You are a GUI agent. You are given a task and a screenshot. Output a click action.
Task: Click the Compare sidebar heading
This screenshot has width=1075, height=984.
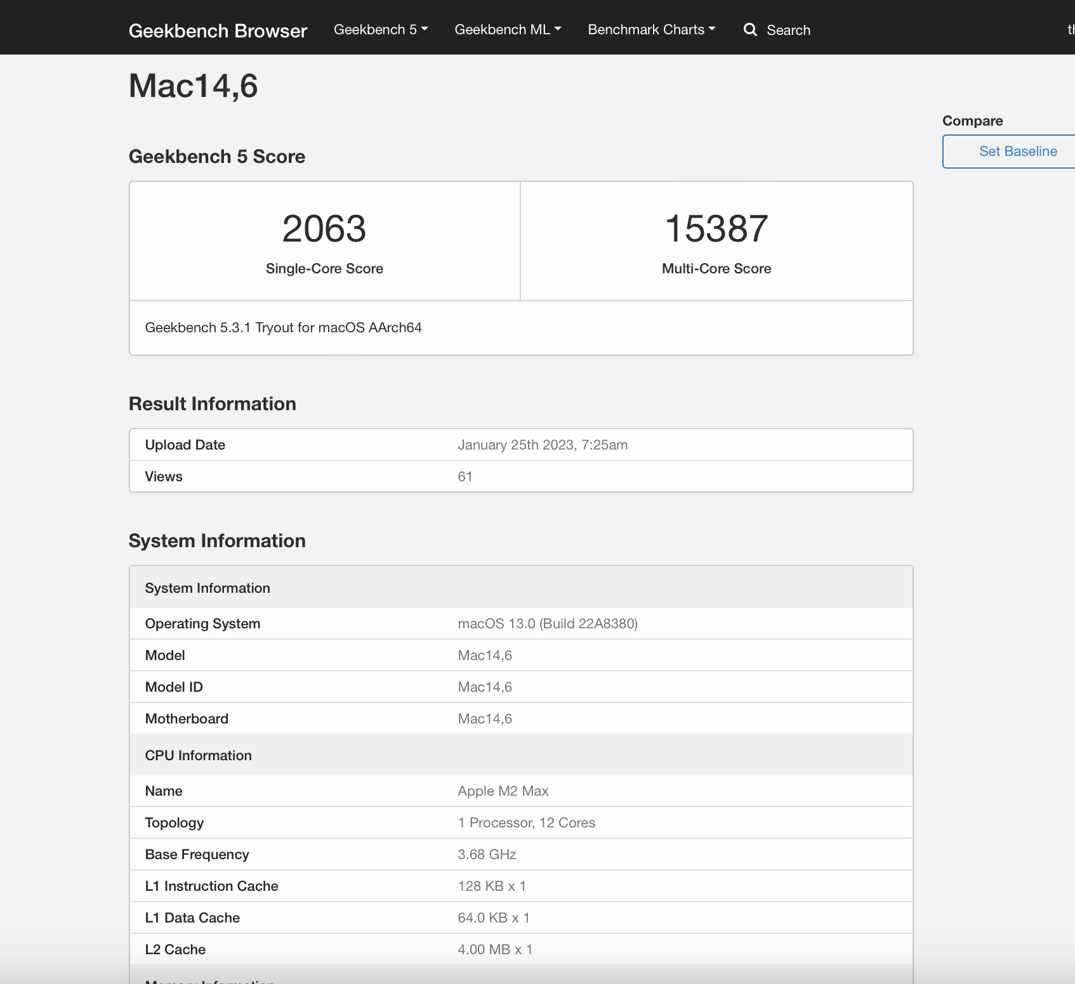pos(973,121)
